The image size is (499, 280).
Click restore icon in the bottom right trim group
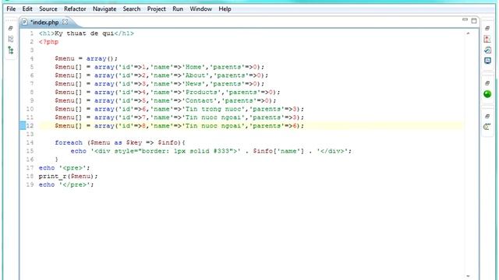487,116
